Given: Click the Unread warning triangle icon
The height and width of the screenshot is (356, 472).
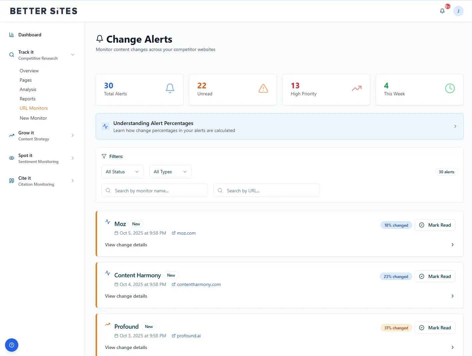Looking at the screenshot, I should (263, 88).
